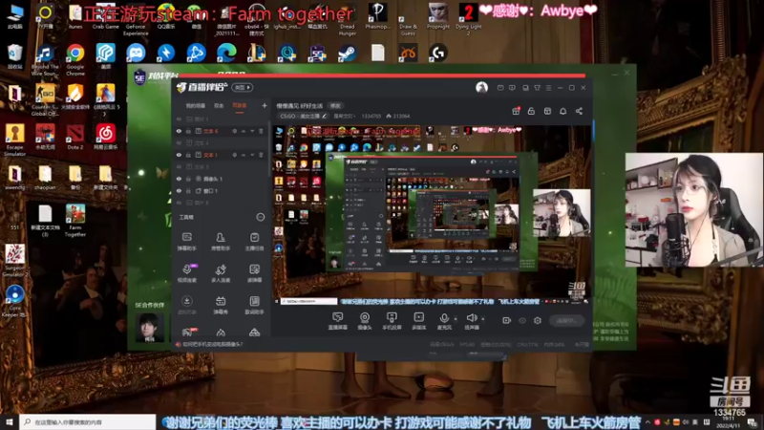Click the webcam overlay of the streamer

(x=693, y=209)
